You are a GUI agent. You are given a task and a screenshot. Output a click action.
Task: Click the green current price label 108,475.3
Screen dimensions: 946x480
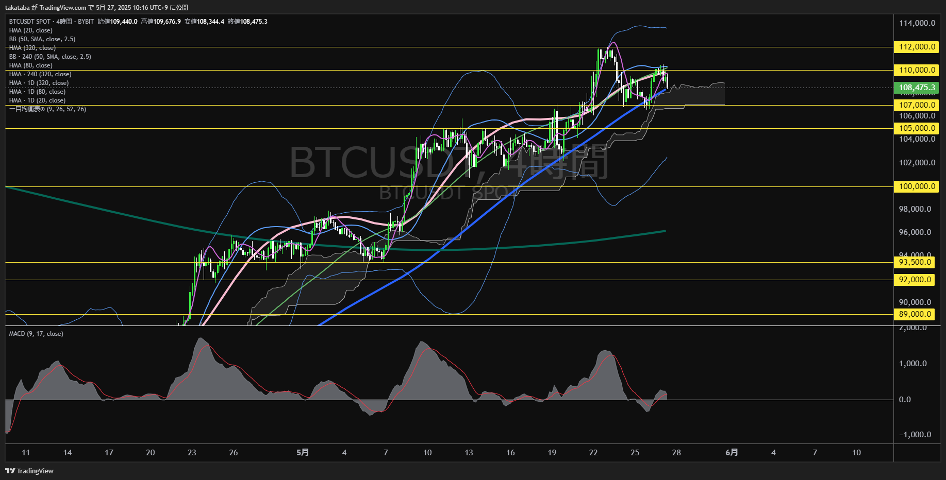pyautogui.click(x=917, y=88)
